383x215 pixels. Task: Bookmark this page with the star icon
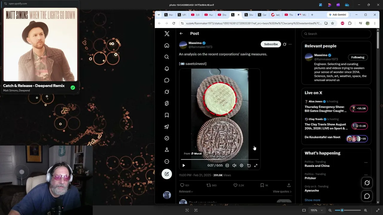pyautogui.click(x=332, y=23)
